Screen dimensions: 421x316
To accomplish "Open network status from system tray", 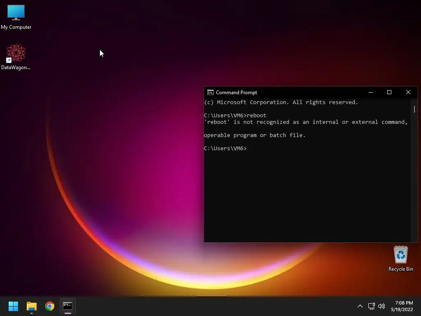I will point(371,306).
